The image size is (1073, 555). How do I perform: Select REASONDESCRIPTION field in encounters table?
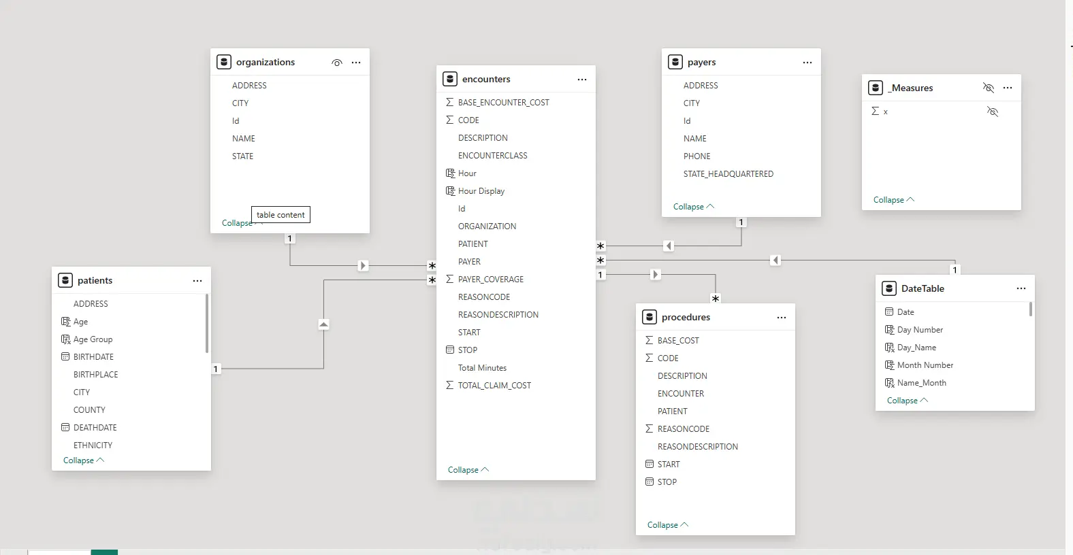click(498, 315)
